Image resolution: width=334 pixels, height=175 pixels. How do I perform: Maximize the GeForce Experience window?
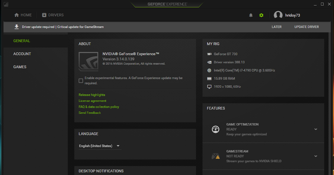(x=322, y=4)
